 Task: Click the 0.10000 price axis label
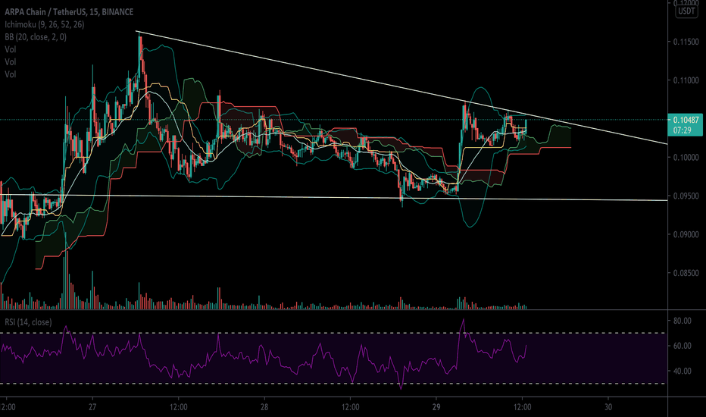coord(686,158)
